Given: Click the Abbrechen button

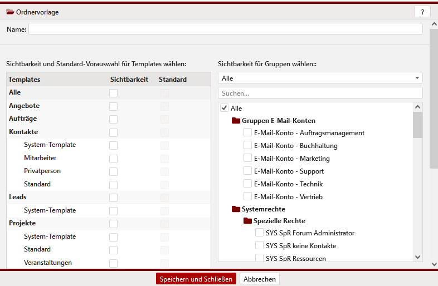Looking at the screenshot, I should tap(260, 279).
